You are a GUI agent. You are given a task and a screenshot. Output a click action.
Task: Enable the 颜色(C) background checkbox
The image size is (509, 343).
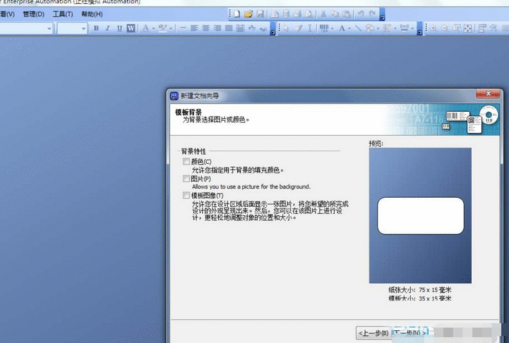186,162
